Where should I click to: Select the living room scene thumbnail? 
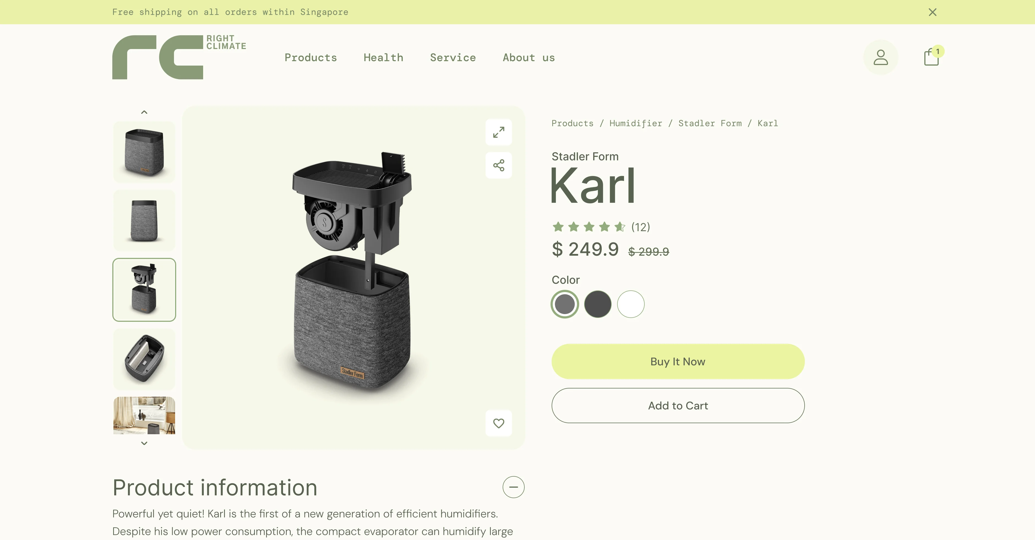[x=144, y=415]
